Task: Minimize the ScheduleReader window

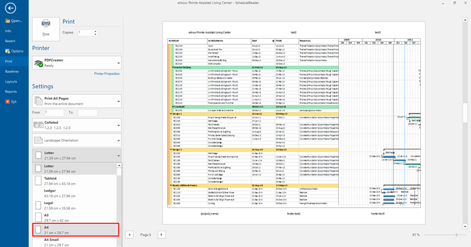Action: tap(443, 3)
